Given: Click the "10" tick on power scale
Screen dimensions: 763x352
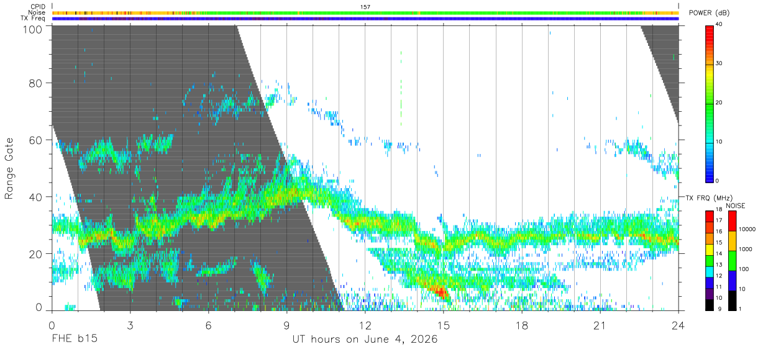Looking at the screenshot, I should pos(719,142).
